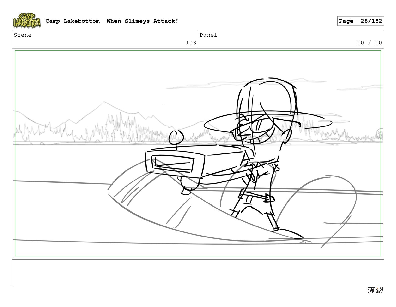Click the 'Jam Filled' logo
Image resolution: width=396 pixels, height=307 pixels.
[375, 290]
